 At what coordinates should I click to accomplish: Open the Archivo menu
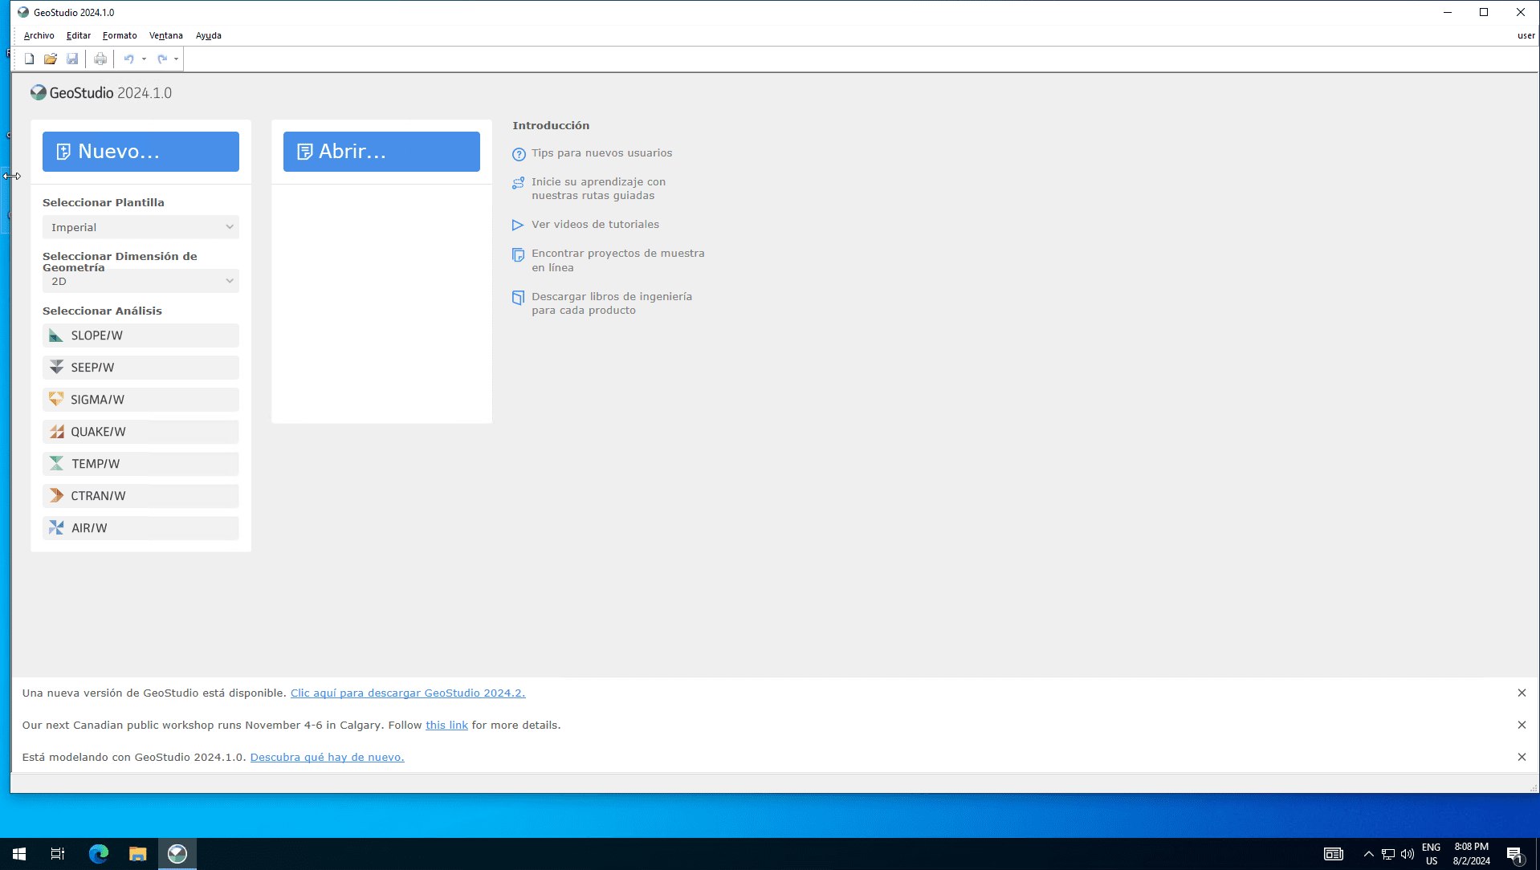coord(39,35)
